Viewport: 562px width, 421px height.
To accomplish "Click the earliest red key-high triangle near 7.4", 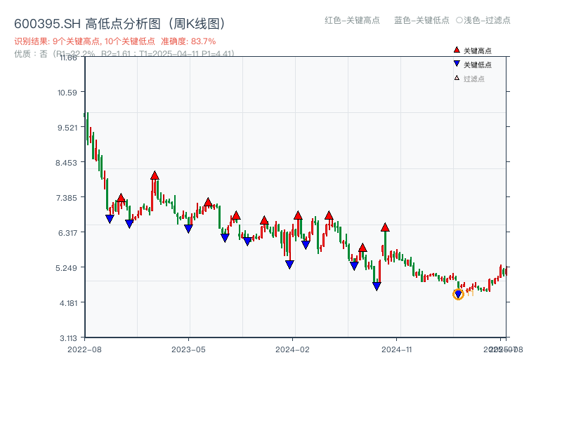I will pos(121,198).
